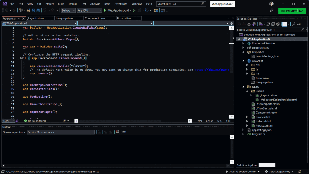Open the Build menu
The height and width of the screenshot is (174, 309).
tap(61, 4)
